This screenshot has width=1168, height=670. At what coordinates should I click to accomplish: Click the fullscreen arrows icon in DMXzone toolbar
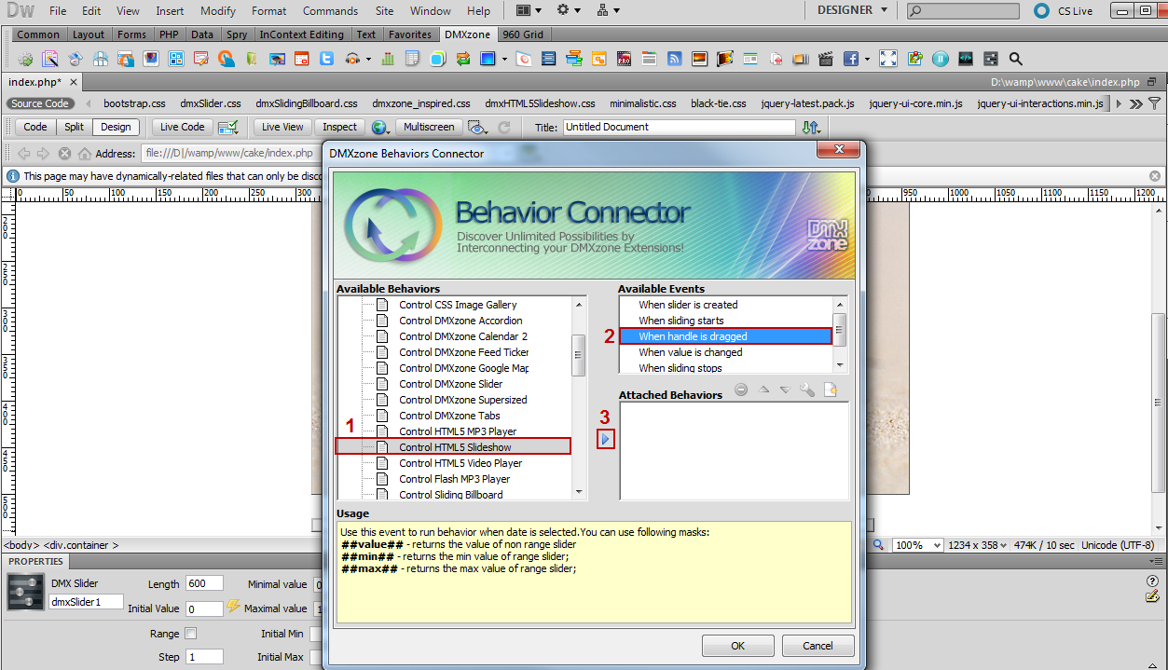pos(889,59)
